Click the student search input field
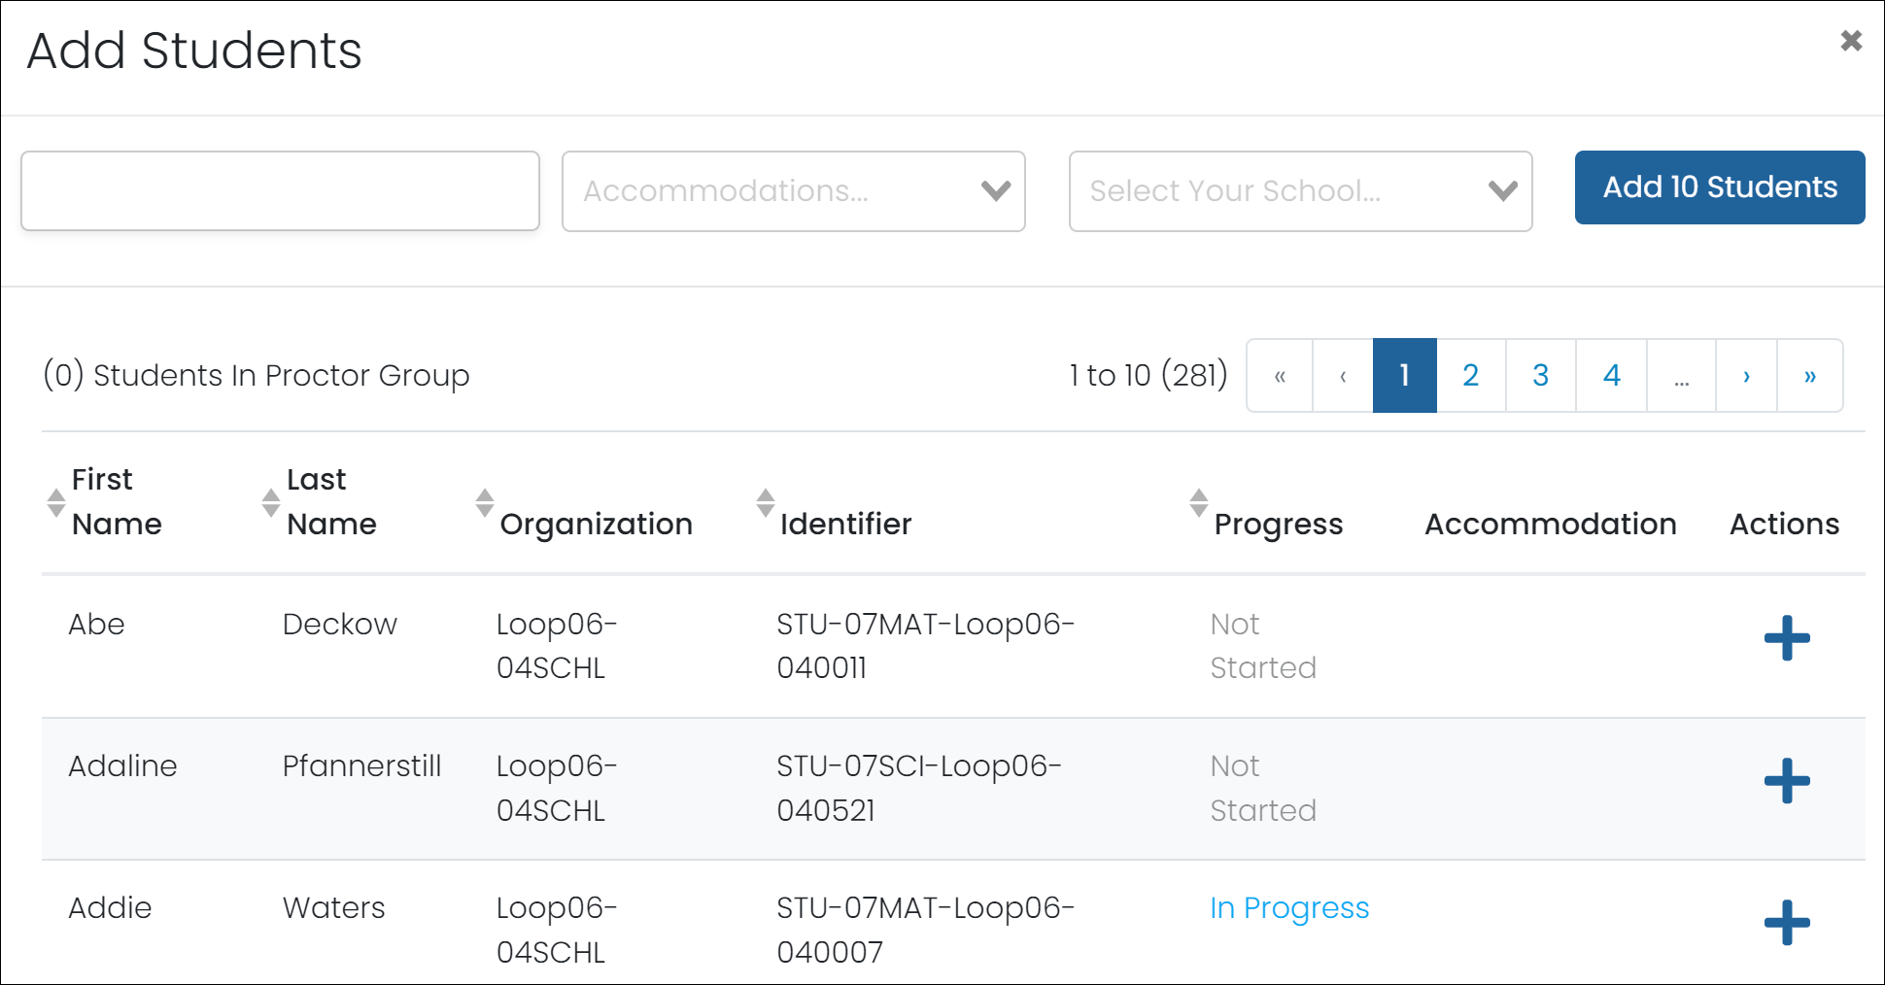Image resolution: width=1885 pixels, height=985 pixels. (x=280, y=190)
